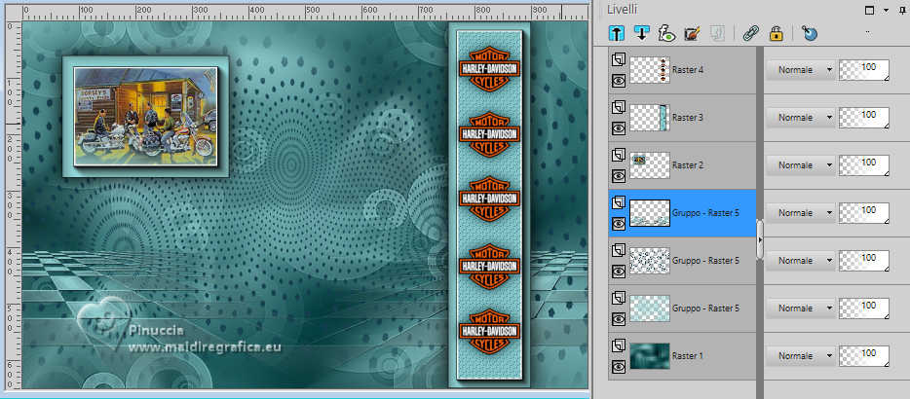Select the Raster 3 layer name

(688, 117)
